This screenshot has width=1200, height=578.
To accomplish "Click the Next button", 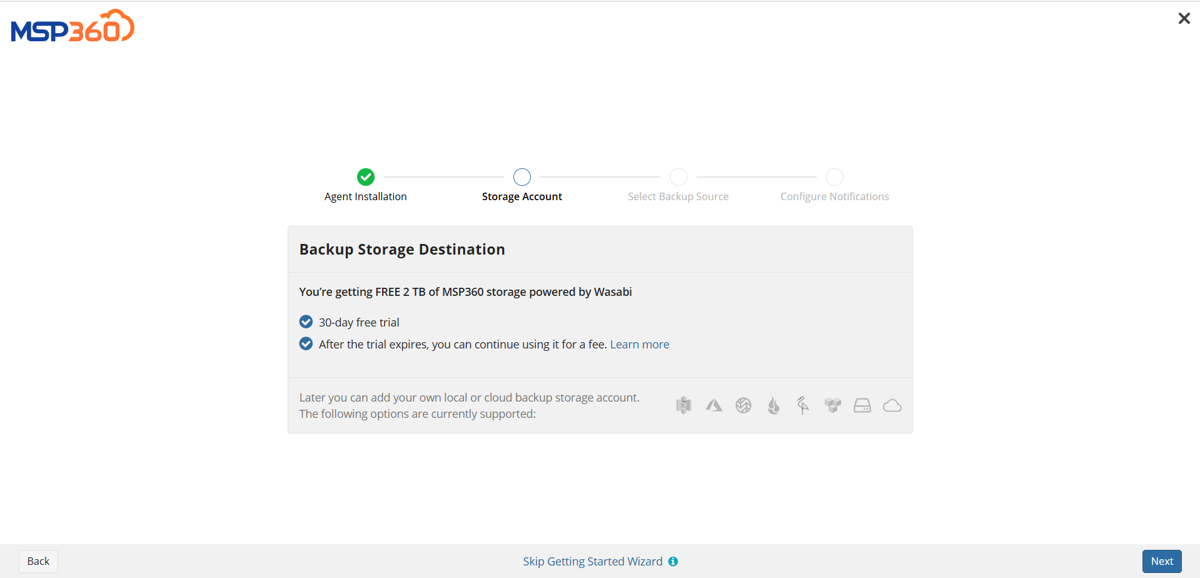I will click(x=1162, y=561).
